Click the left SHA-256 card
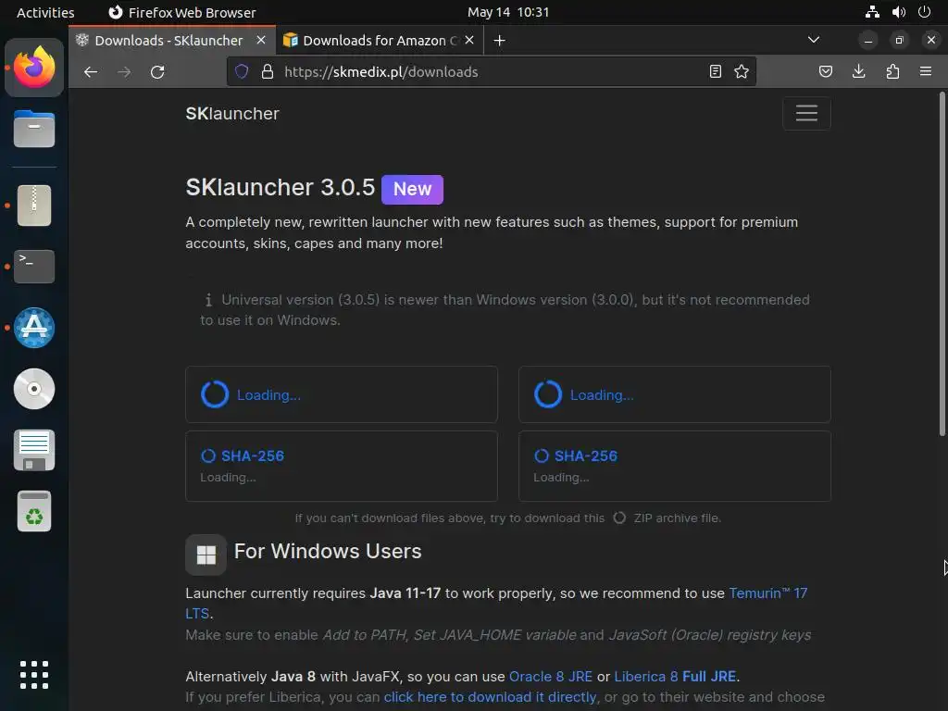Viewport: 948px width, 711px height. (x=342, y=467)
